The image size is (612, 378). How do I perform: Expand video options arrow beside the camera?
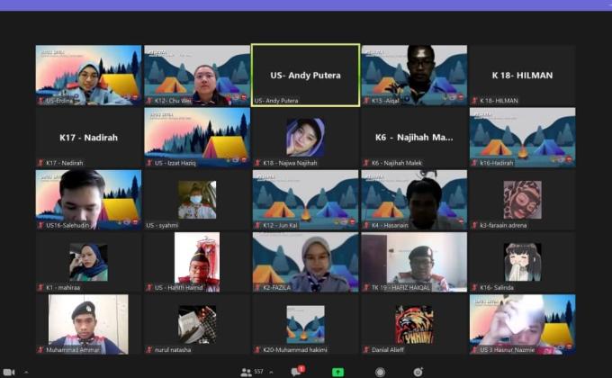point(25,371)
